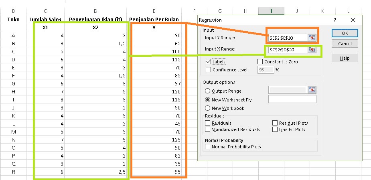Click the Input Y Range collapse-dialog icon
371x180 pixels.
pyautogui.click(x=312, y=38)
